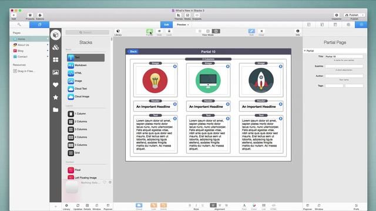Select the computer monitor image stack

208,80
